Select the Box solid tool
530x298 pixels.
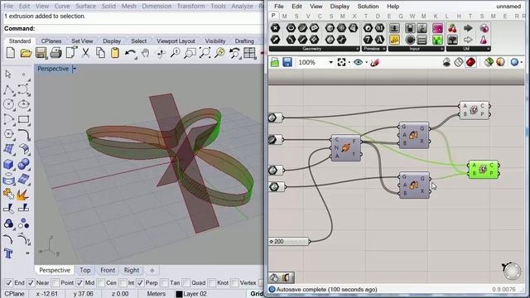tap(9, 164)
